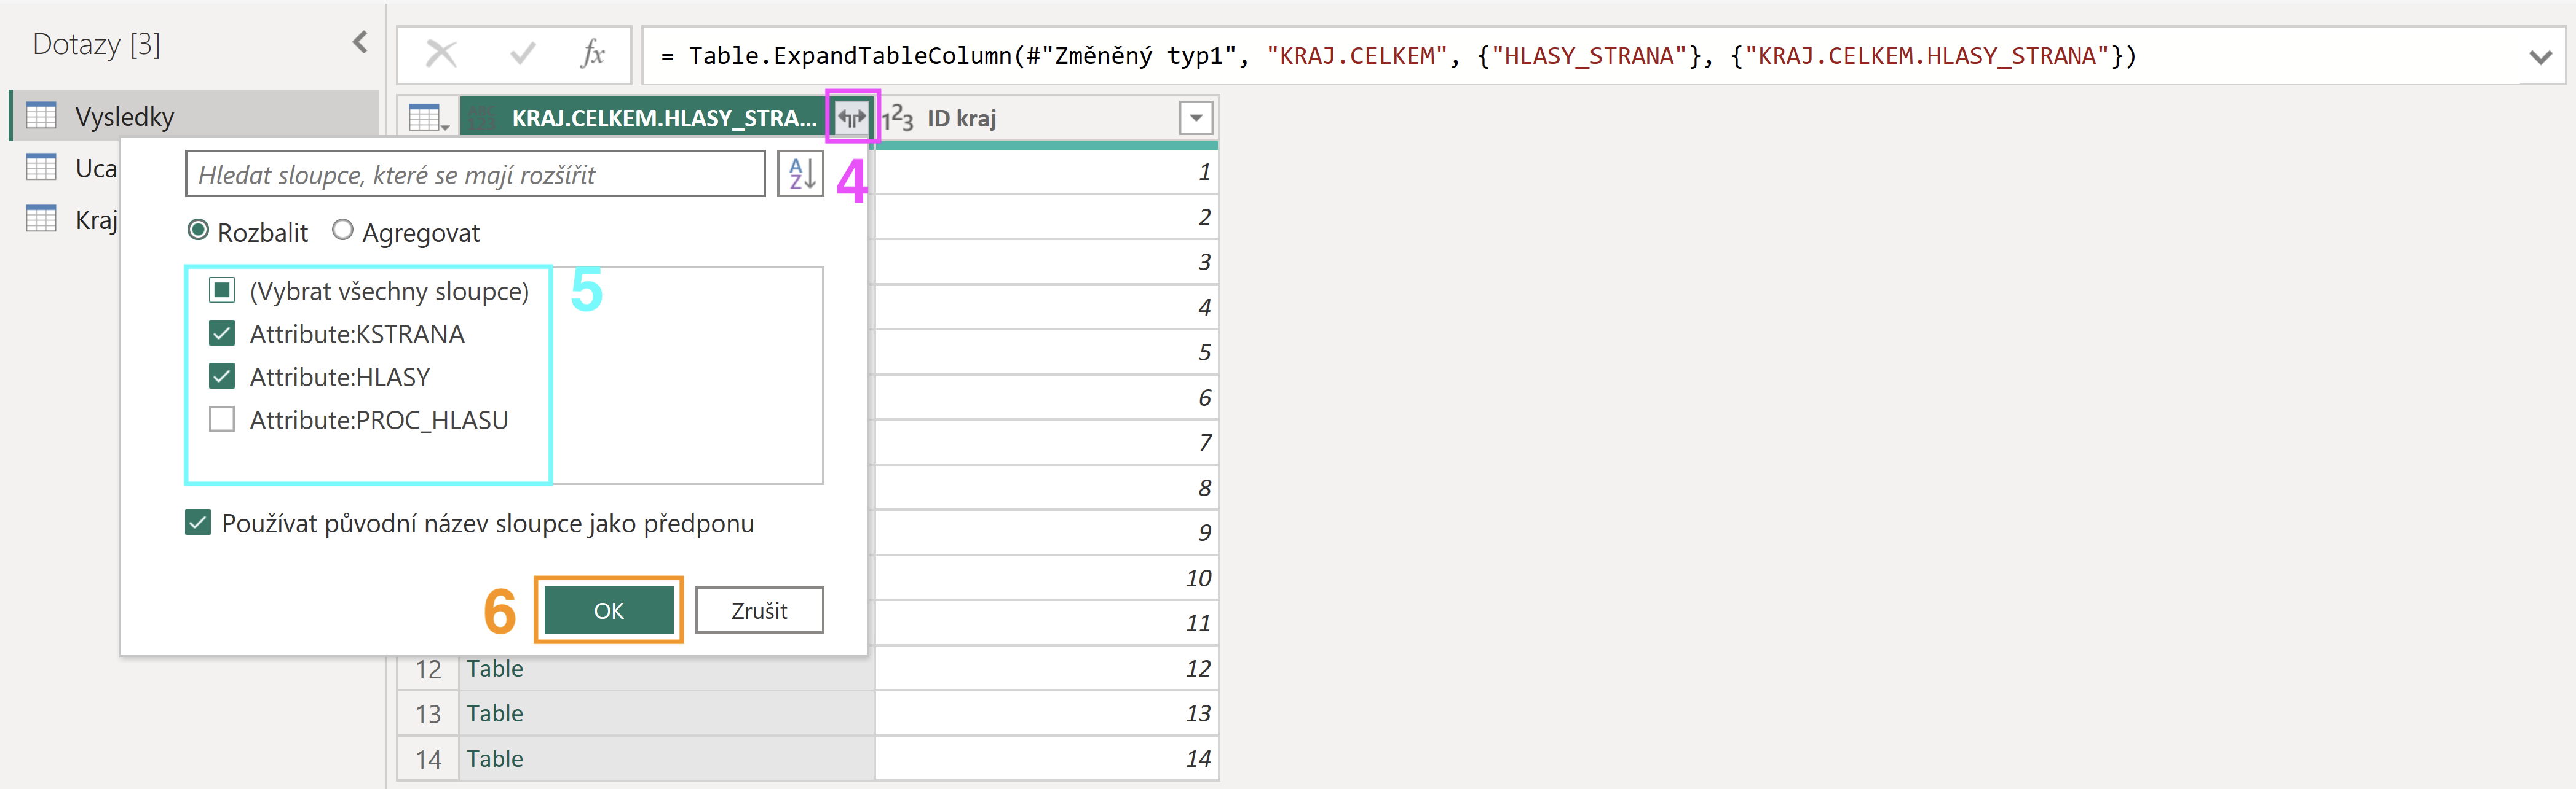Select the Agregovat radio option
This screenshot has height=789, width=2576.
pos(343,231)
